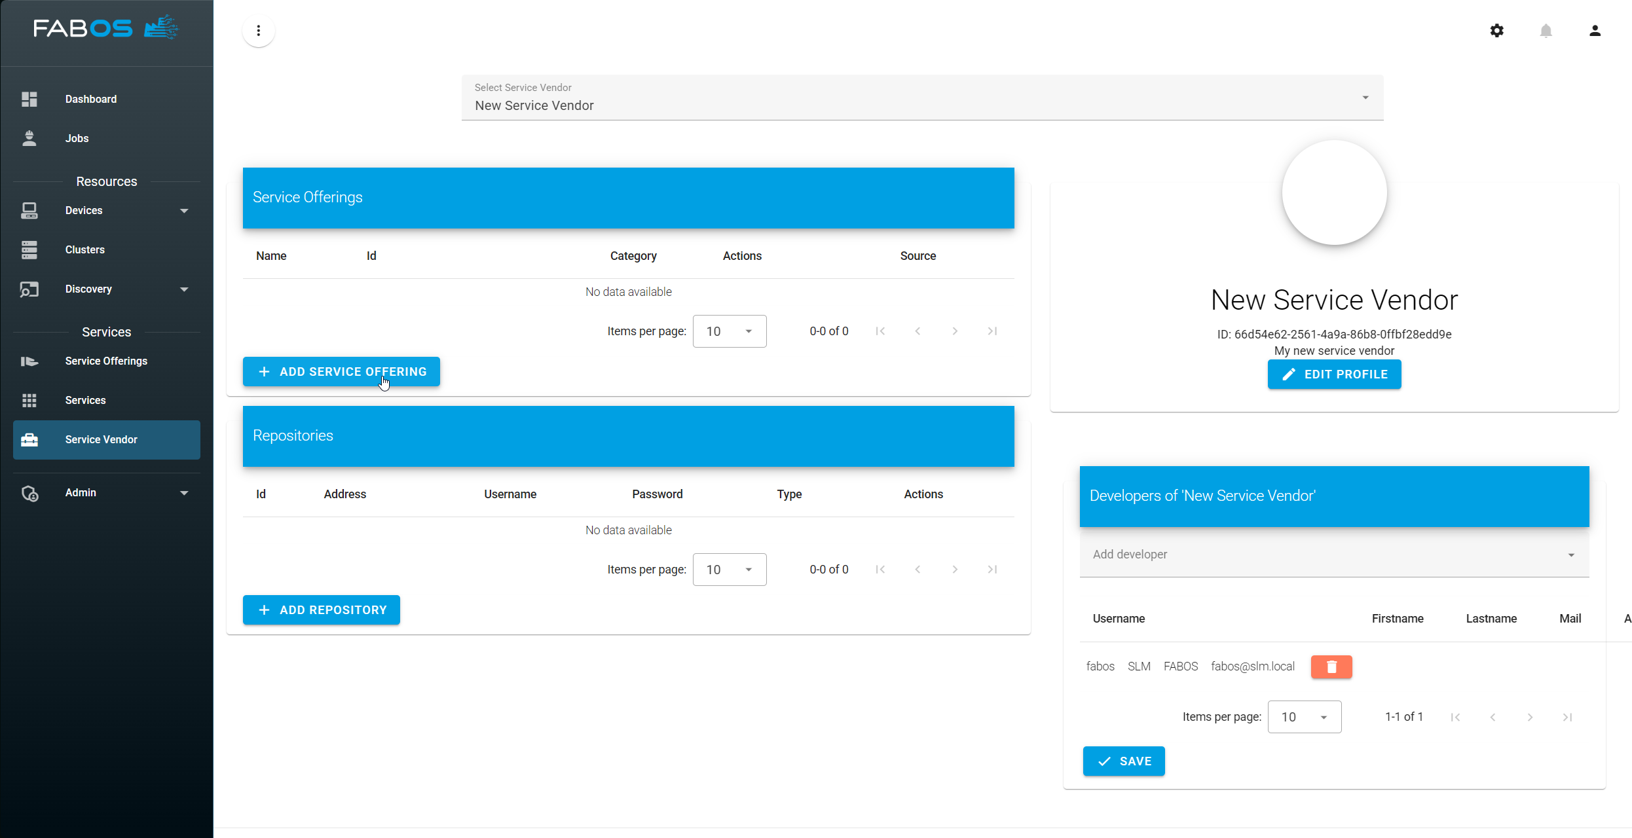Click the notification bell icon
Screen dimensions: 1632x838
point(1546,31)
